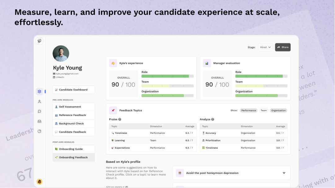335x188 pixels.
Task: Open the Stage dropdown showing Hired
Action: tap(266, 47)
